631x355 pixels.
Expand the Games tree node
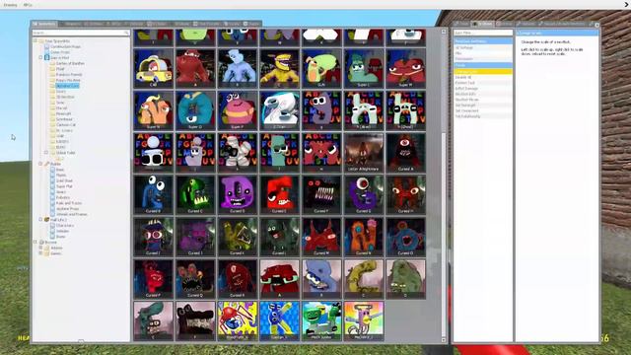[x=41, y=253]
